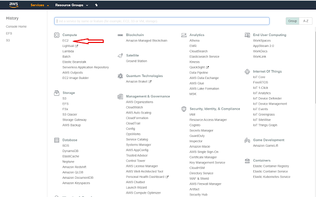This screenshot has height=197, width=316.
Task: Open Ground Station service
Action: point(137,61)
